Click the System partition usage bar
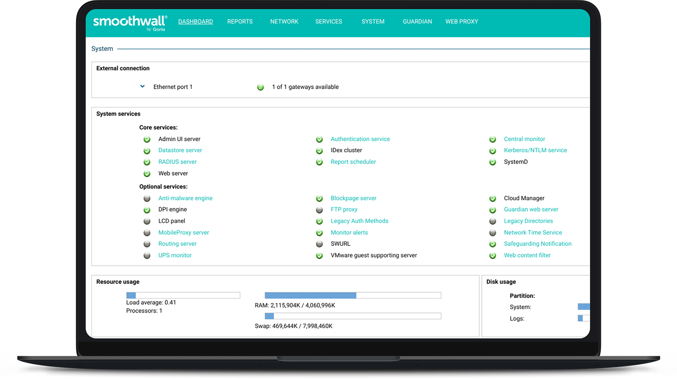The height and width of the screenshot is (379, 677). click(585, 307)
